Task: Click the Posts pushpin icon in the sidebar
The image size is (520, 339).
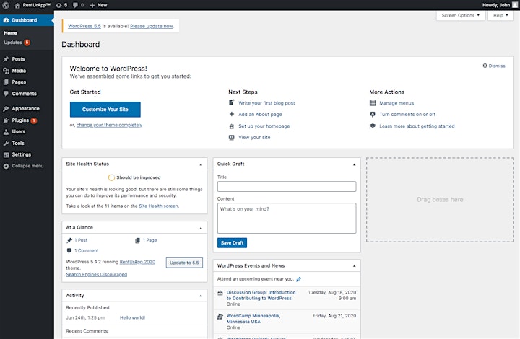Action: (x=6, y=59)
